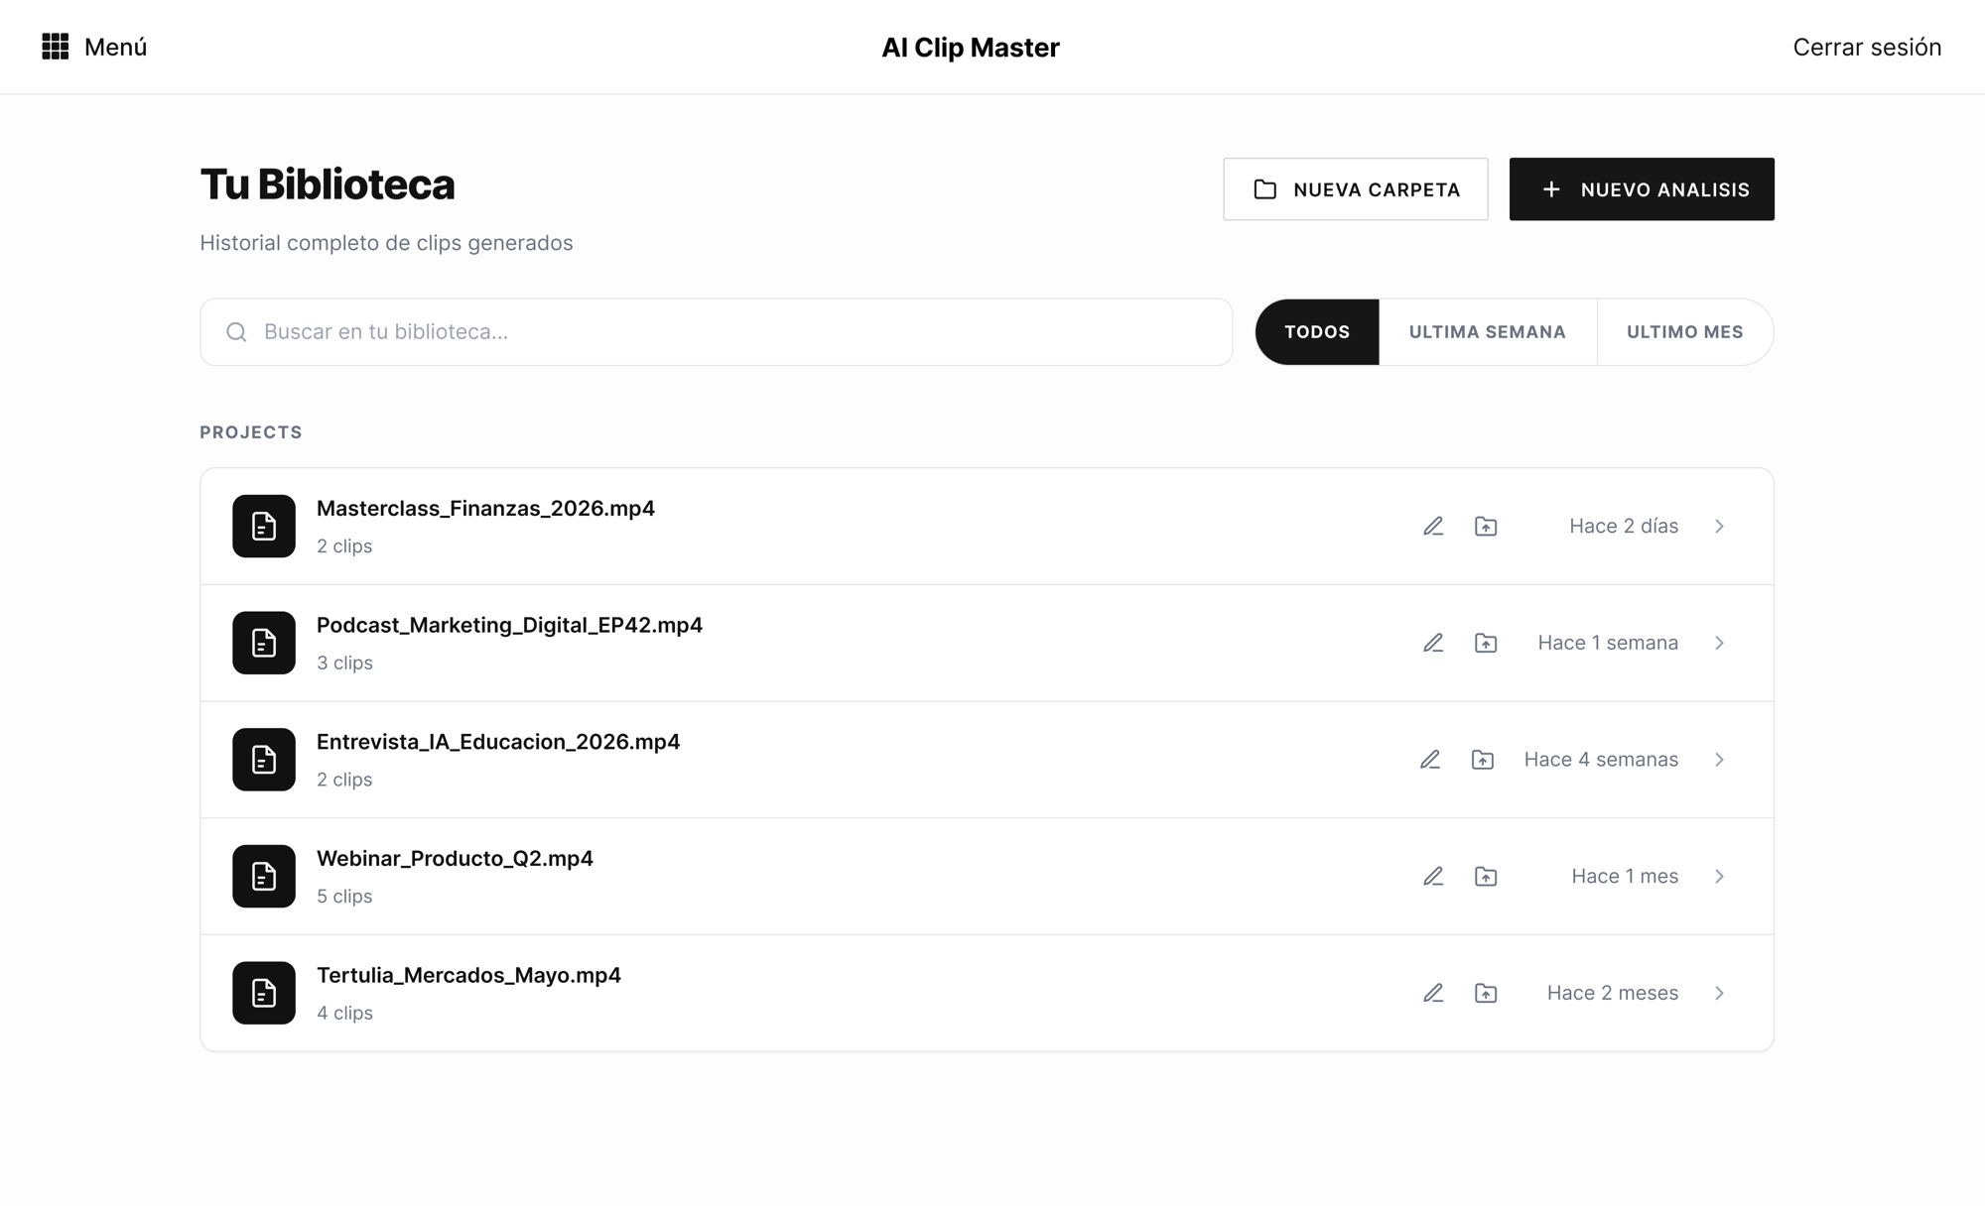1985x1208 pixels.
Task: Click file icon for Webinar_Producto_Q2.mp4
Action: (x=264, y=877)
